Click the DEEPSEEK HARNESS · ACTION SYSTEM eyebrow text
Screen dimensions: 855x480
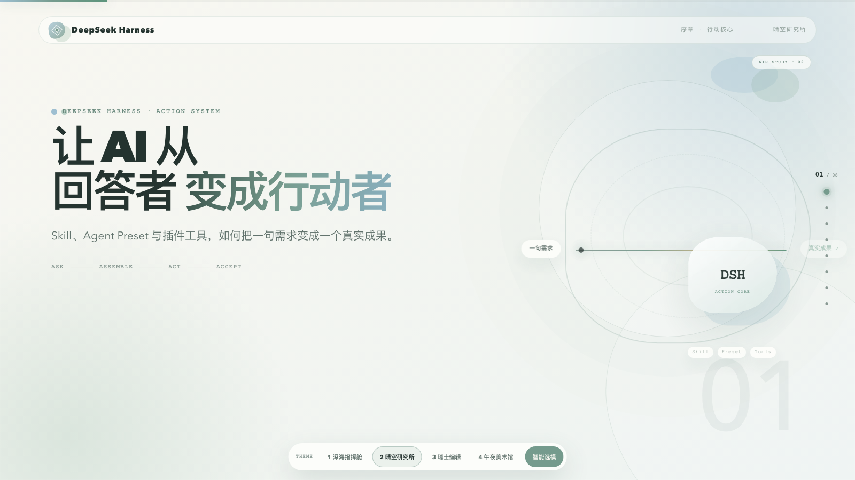point(141,111)
